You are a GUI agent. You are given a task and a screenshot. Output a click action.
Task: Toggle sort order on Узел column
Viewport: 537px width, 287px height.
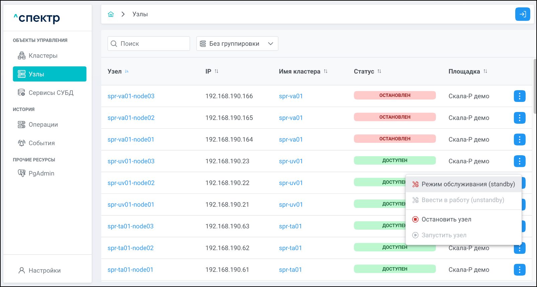(x=127, y=71)
